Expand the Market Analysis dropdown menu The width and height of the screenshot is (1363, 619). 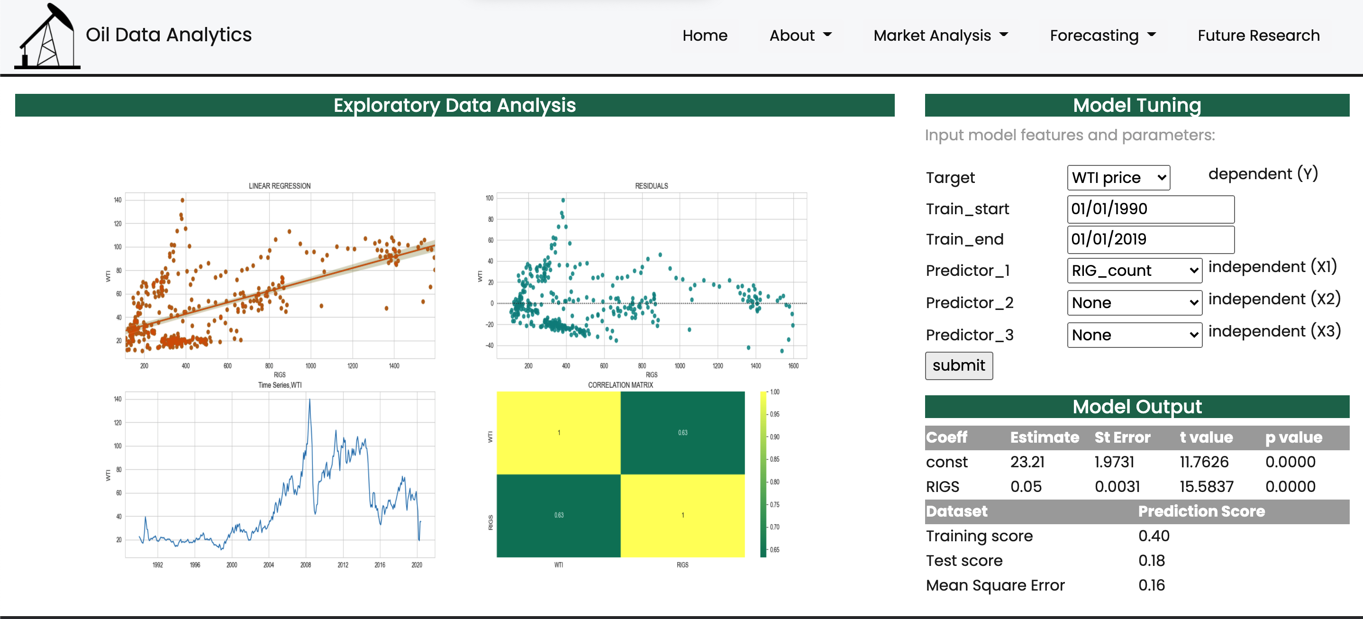pyautogui.click(x=940, y=36)
